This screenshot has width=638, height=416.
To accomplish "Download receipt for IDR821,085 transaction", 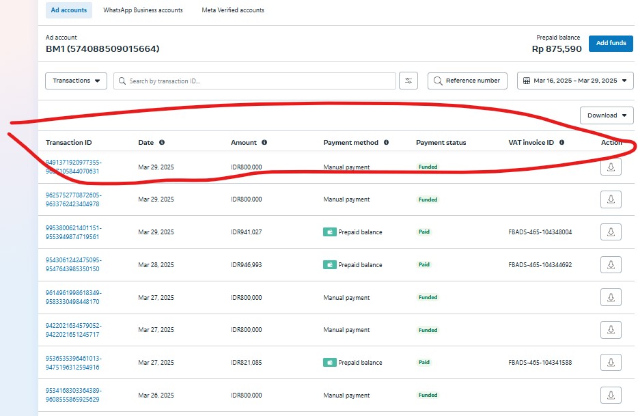I will (611, 363).
